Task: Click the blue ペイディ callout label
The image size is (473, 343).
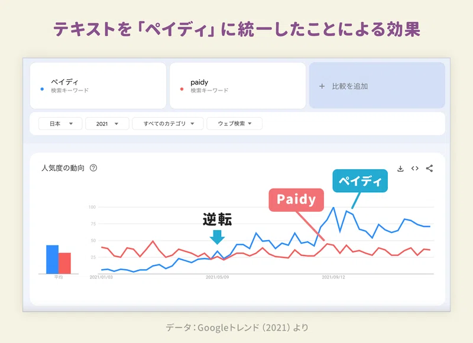Action: click(359, 181)
